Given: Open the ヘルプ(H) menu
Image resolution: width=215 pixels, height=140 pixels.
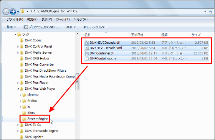Looking at the screenshot, I should click(x=80, y=20).
